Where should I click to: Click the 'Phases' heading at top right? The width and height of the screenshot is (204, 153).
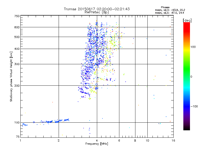pos(165,7)
